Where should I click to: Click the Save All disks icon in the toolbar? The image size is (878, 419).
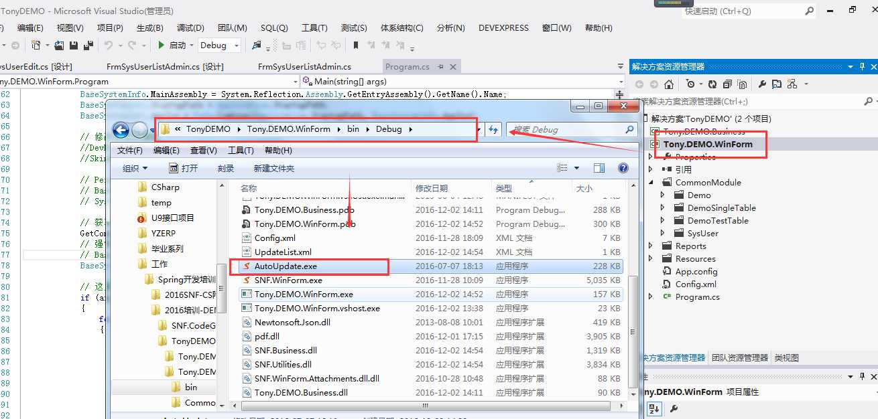pyautogui.click(x=88, y=45)
